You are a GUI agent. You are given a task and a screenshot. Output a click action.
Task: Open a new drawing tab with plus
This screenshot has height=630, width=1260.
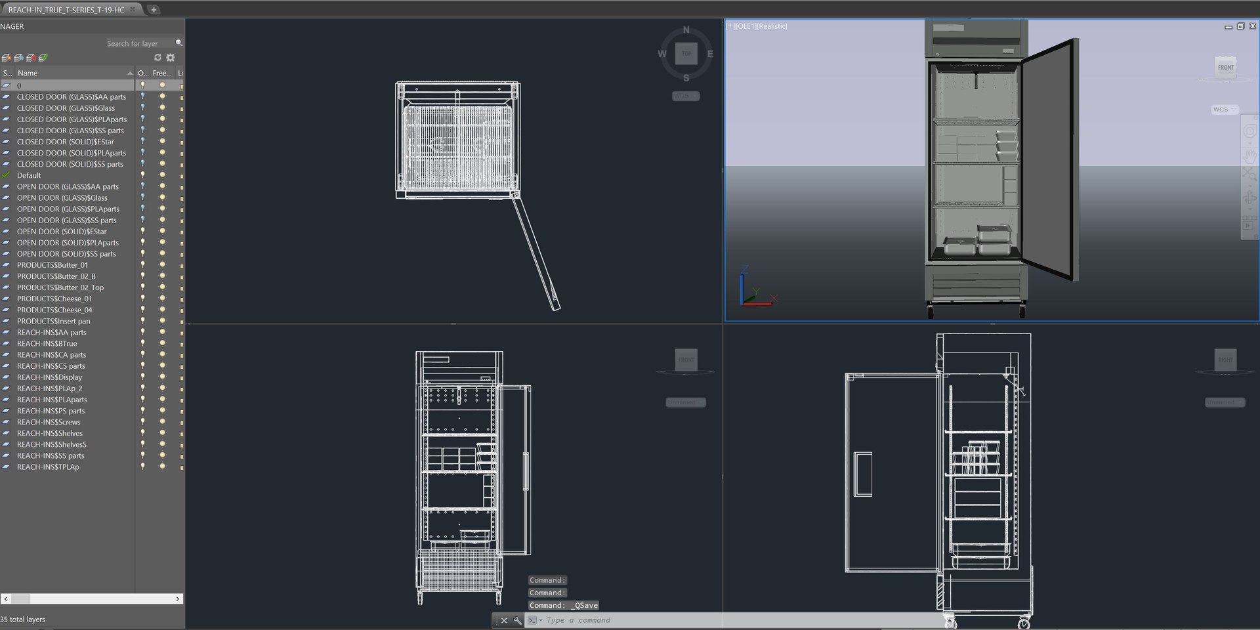point(154,10)
